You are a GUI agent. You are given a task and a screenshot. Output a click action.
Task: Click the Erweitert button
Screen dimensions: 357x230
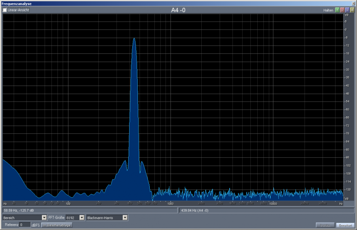tap(346, 225)
